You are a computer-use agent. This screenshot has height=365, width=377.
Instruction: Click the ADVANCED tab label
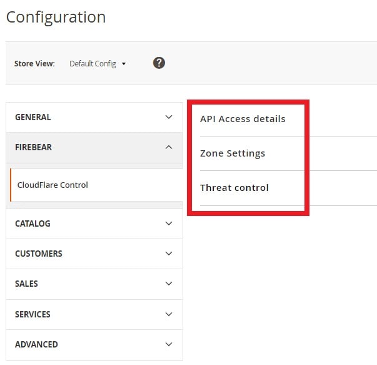pos(36,344)
